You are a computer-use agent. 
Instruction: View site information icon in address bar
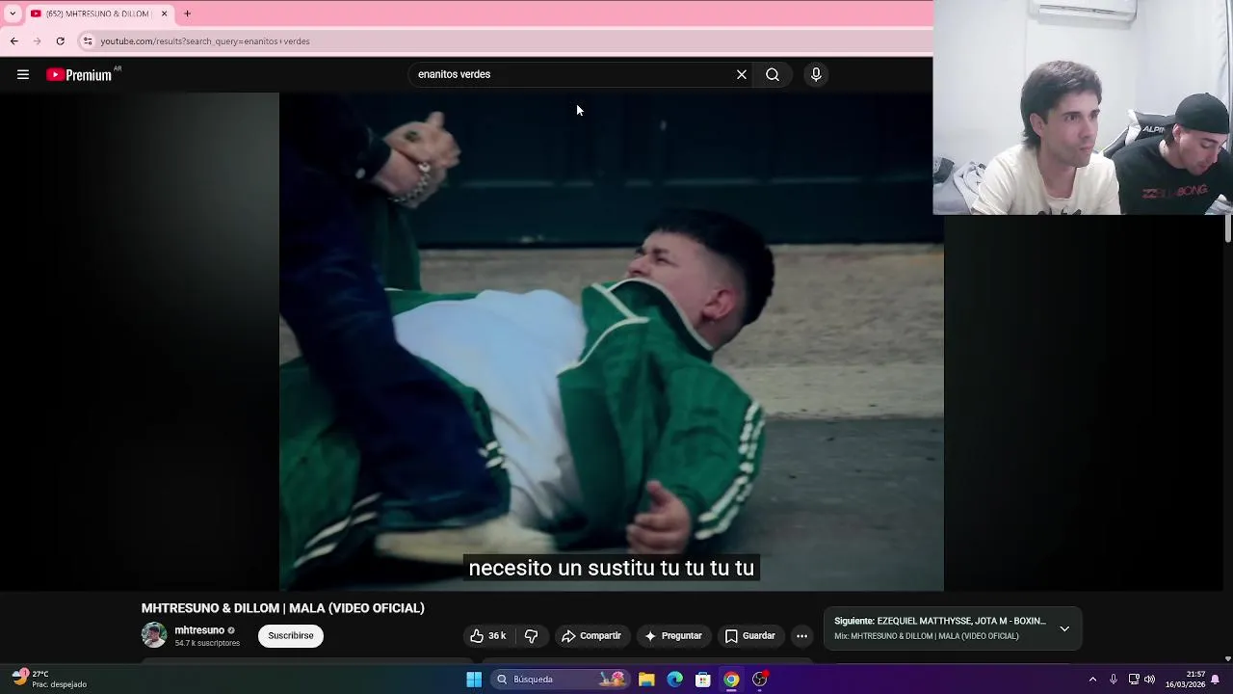click(x=88, y=41)
